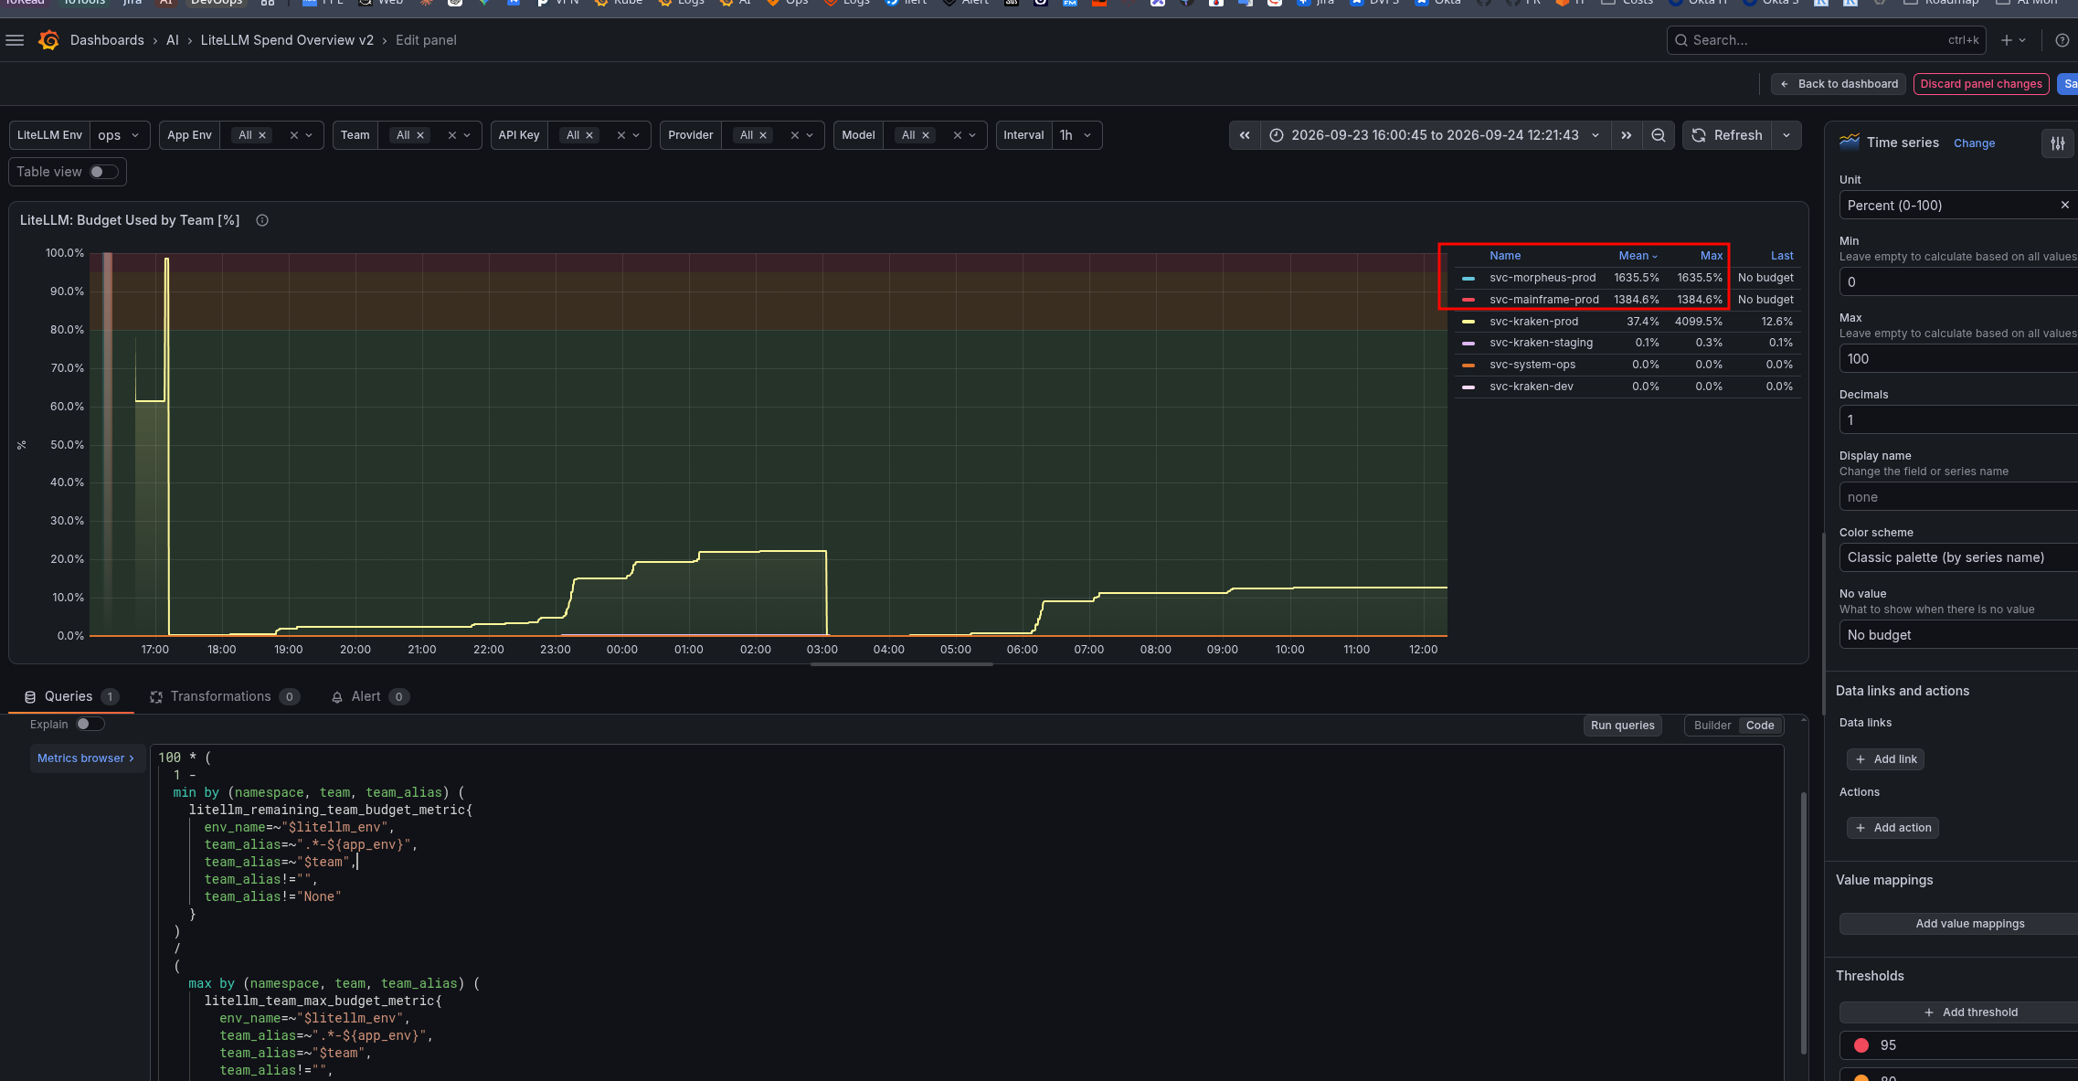Open the main navigation hamburger menu
This screenshot has width=2078, height=1081.
point(15,40)
